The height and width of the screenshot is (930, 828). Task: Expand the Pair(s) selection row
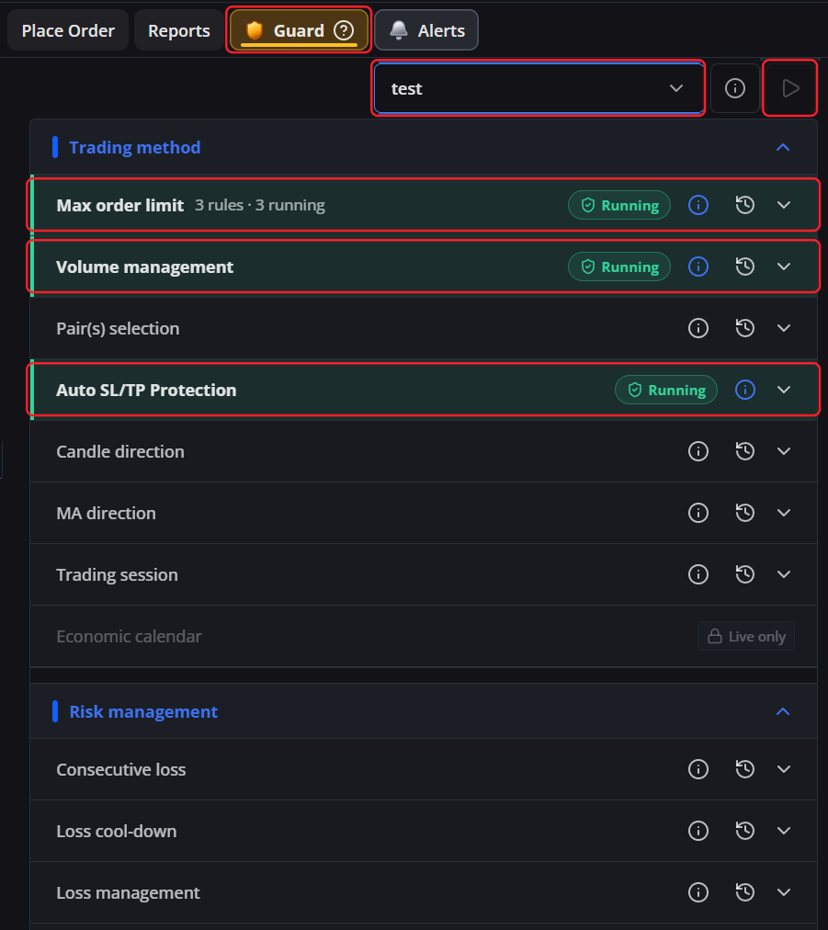tap(784, 328)
